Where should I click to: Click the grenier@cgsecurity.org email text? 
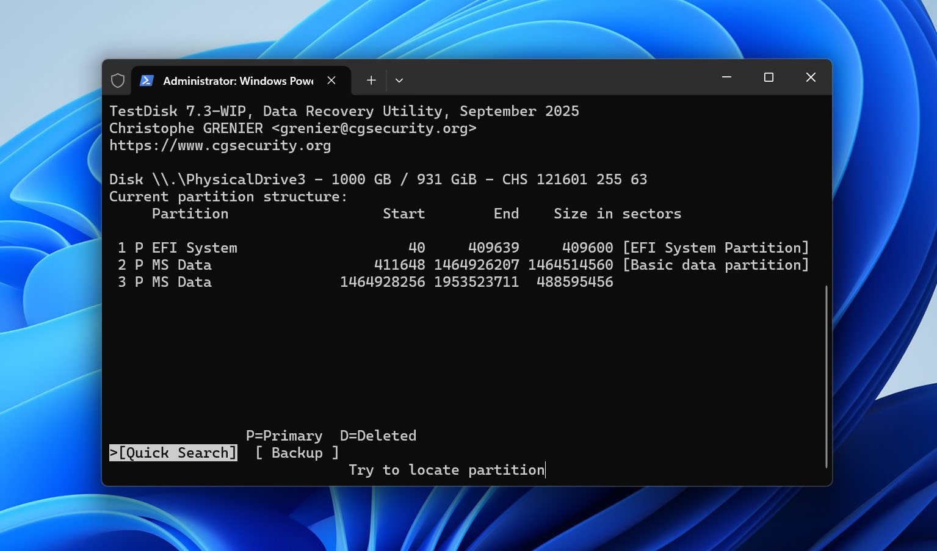[x=374, y=128]
